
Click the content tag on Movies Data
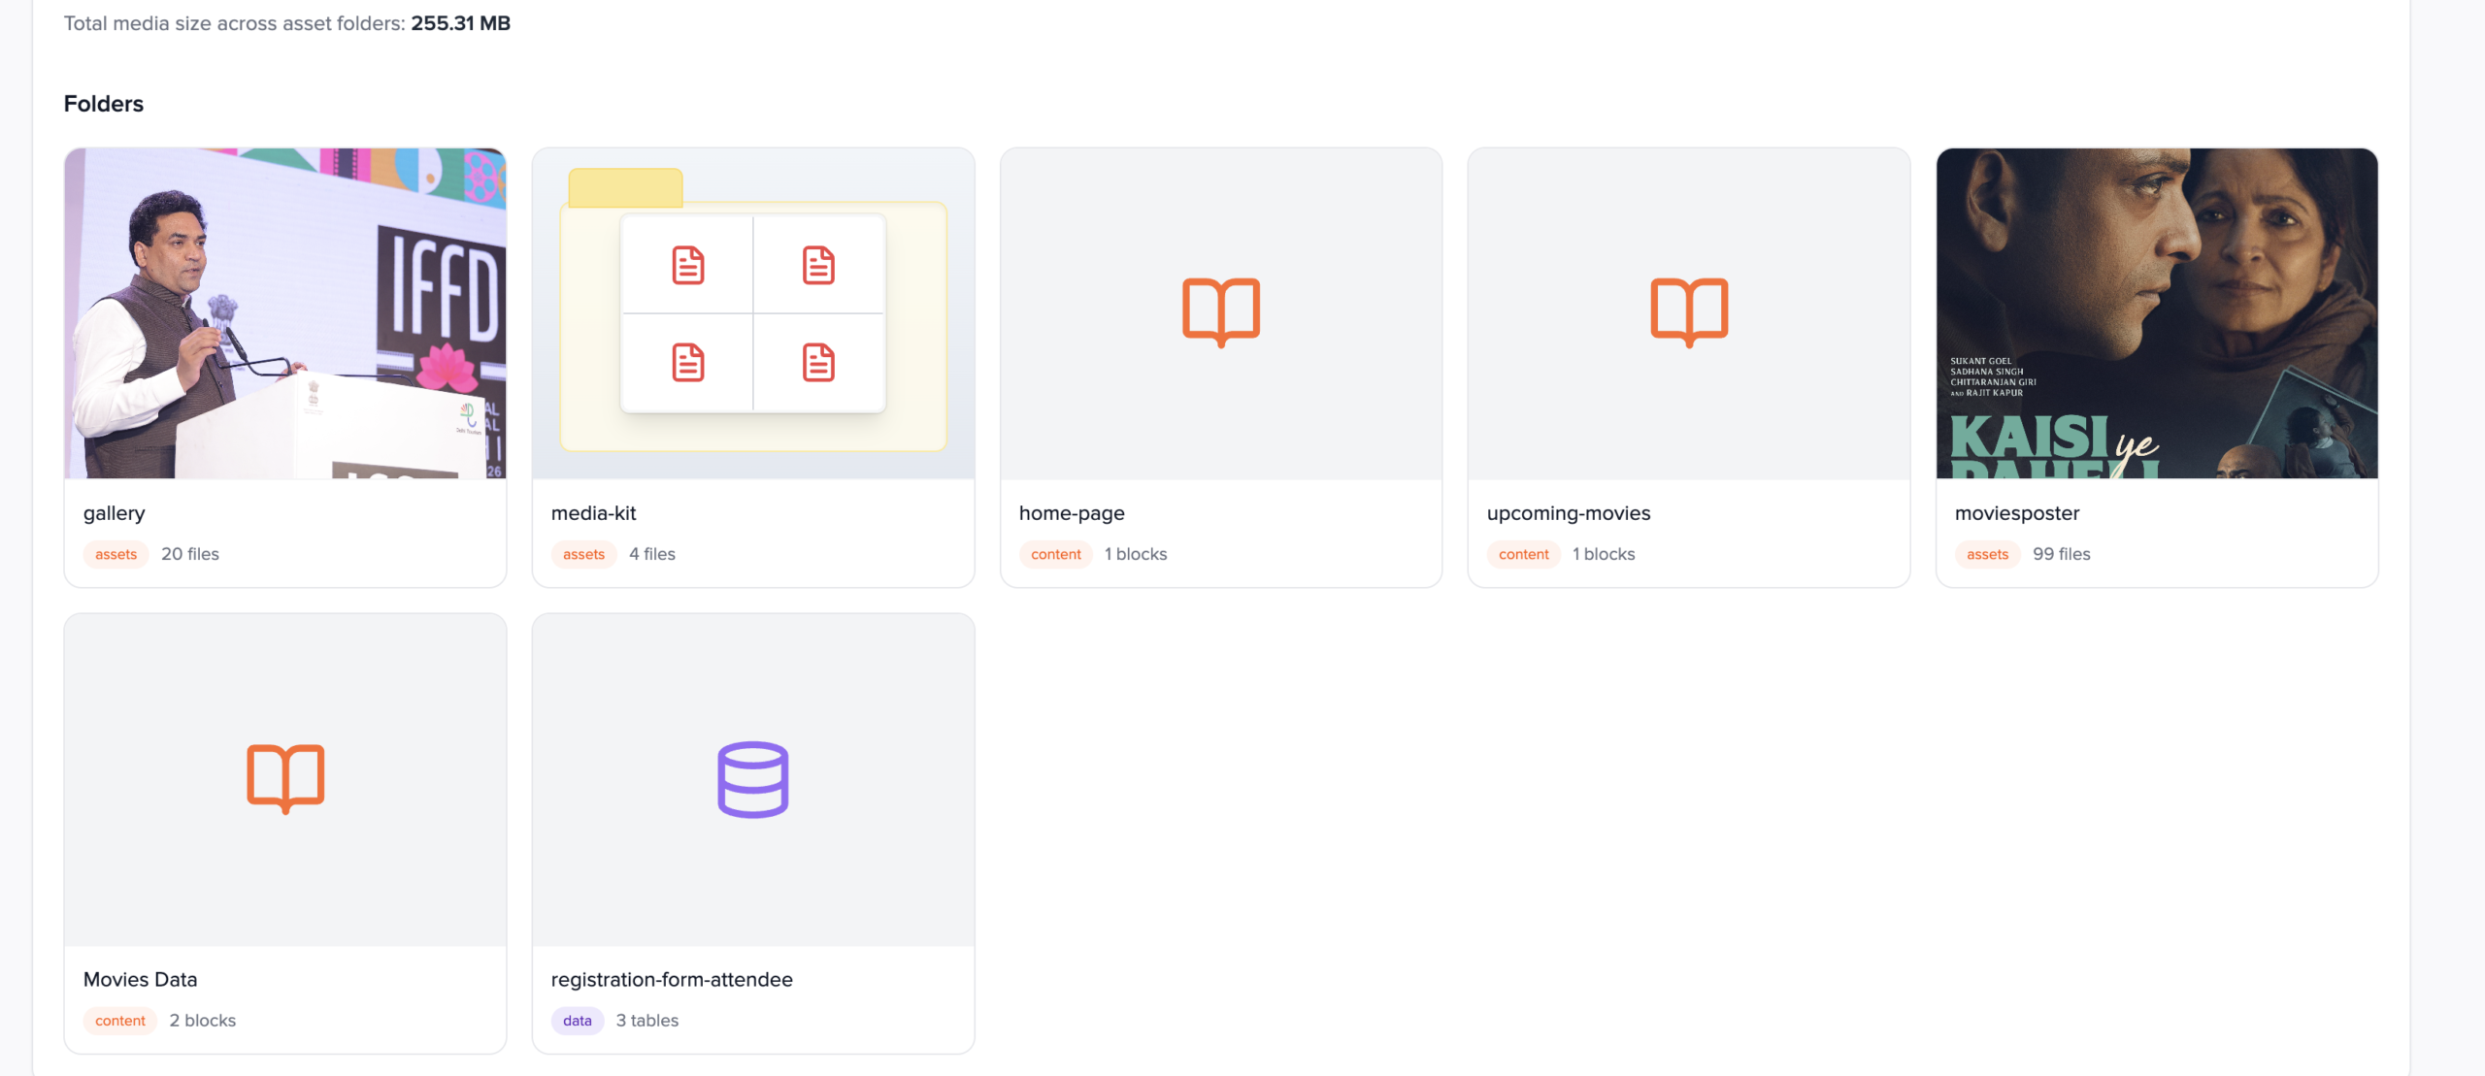coord(119,1021)
